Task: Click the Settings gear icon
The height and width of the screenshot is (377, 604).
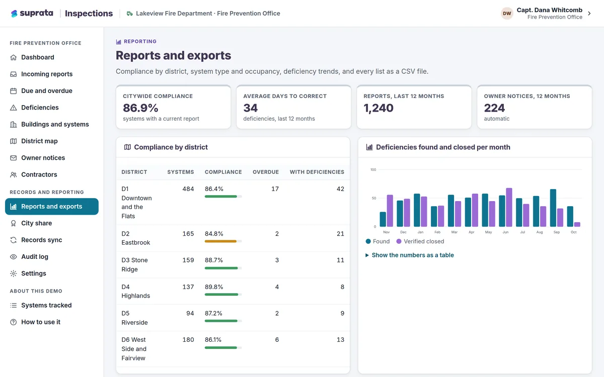Action: (14, 273)
